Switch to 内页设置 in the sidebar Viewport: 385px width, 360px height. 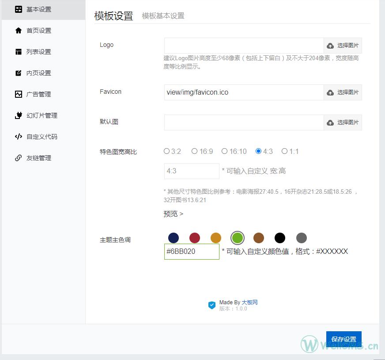pyautogui.click(x=43, y=73)
